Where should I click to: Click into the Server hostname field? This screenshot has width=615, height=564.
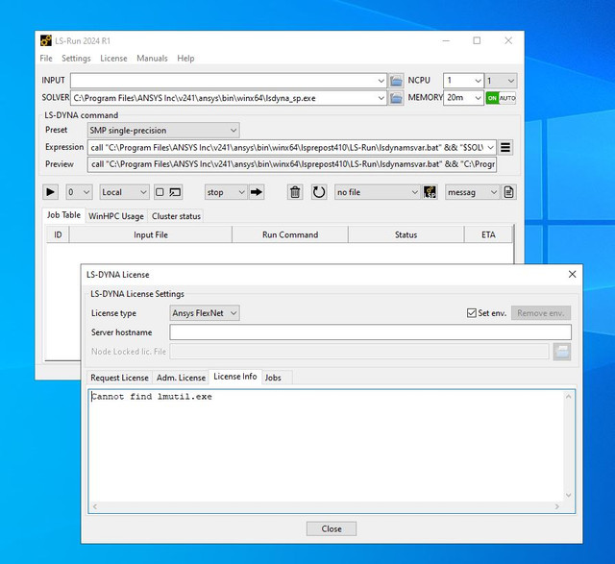(370, 332)
